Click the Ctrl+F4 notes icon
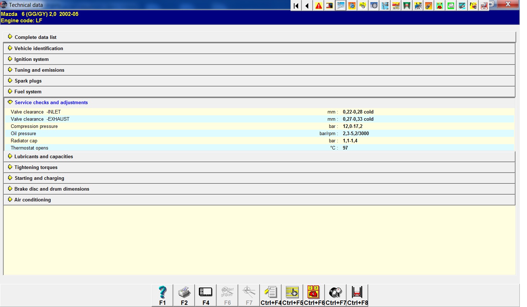Viewport: 527px width, 307px height. tap(271, 295)
